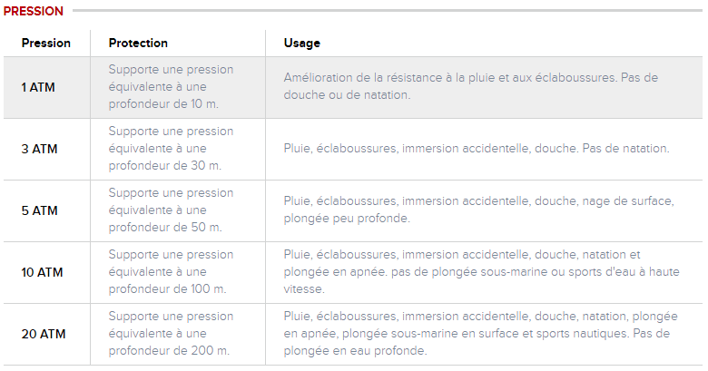Click the 5 ATM usage description

(x=477, y=210)
